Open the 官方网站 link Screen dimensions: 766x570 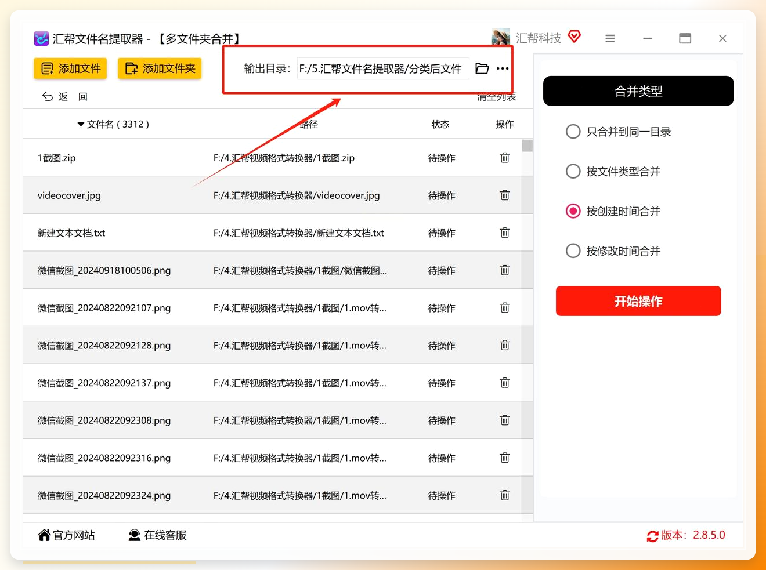[66, 535]
